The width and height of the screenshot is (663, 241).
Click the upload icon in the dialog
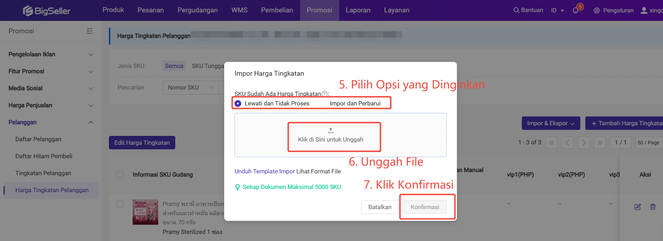point(331,131)
